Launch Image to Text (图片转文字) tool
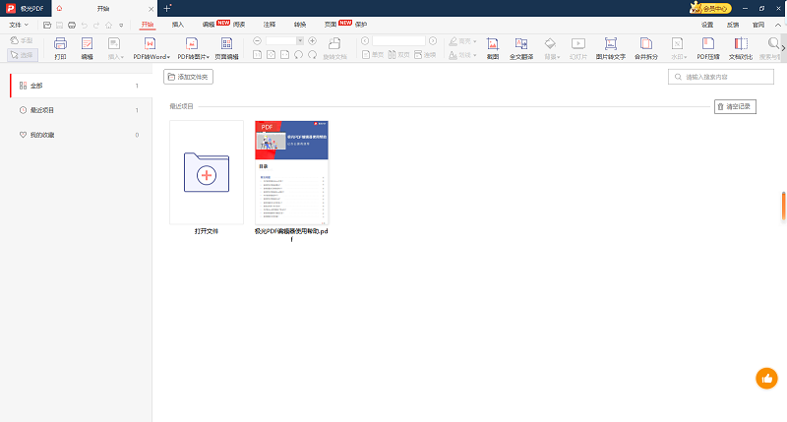 pos(610,48)
